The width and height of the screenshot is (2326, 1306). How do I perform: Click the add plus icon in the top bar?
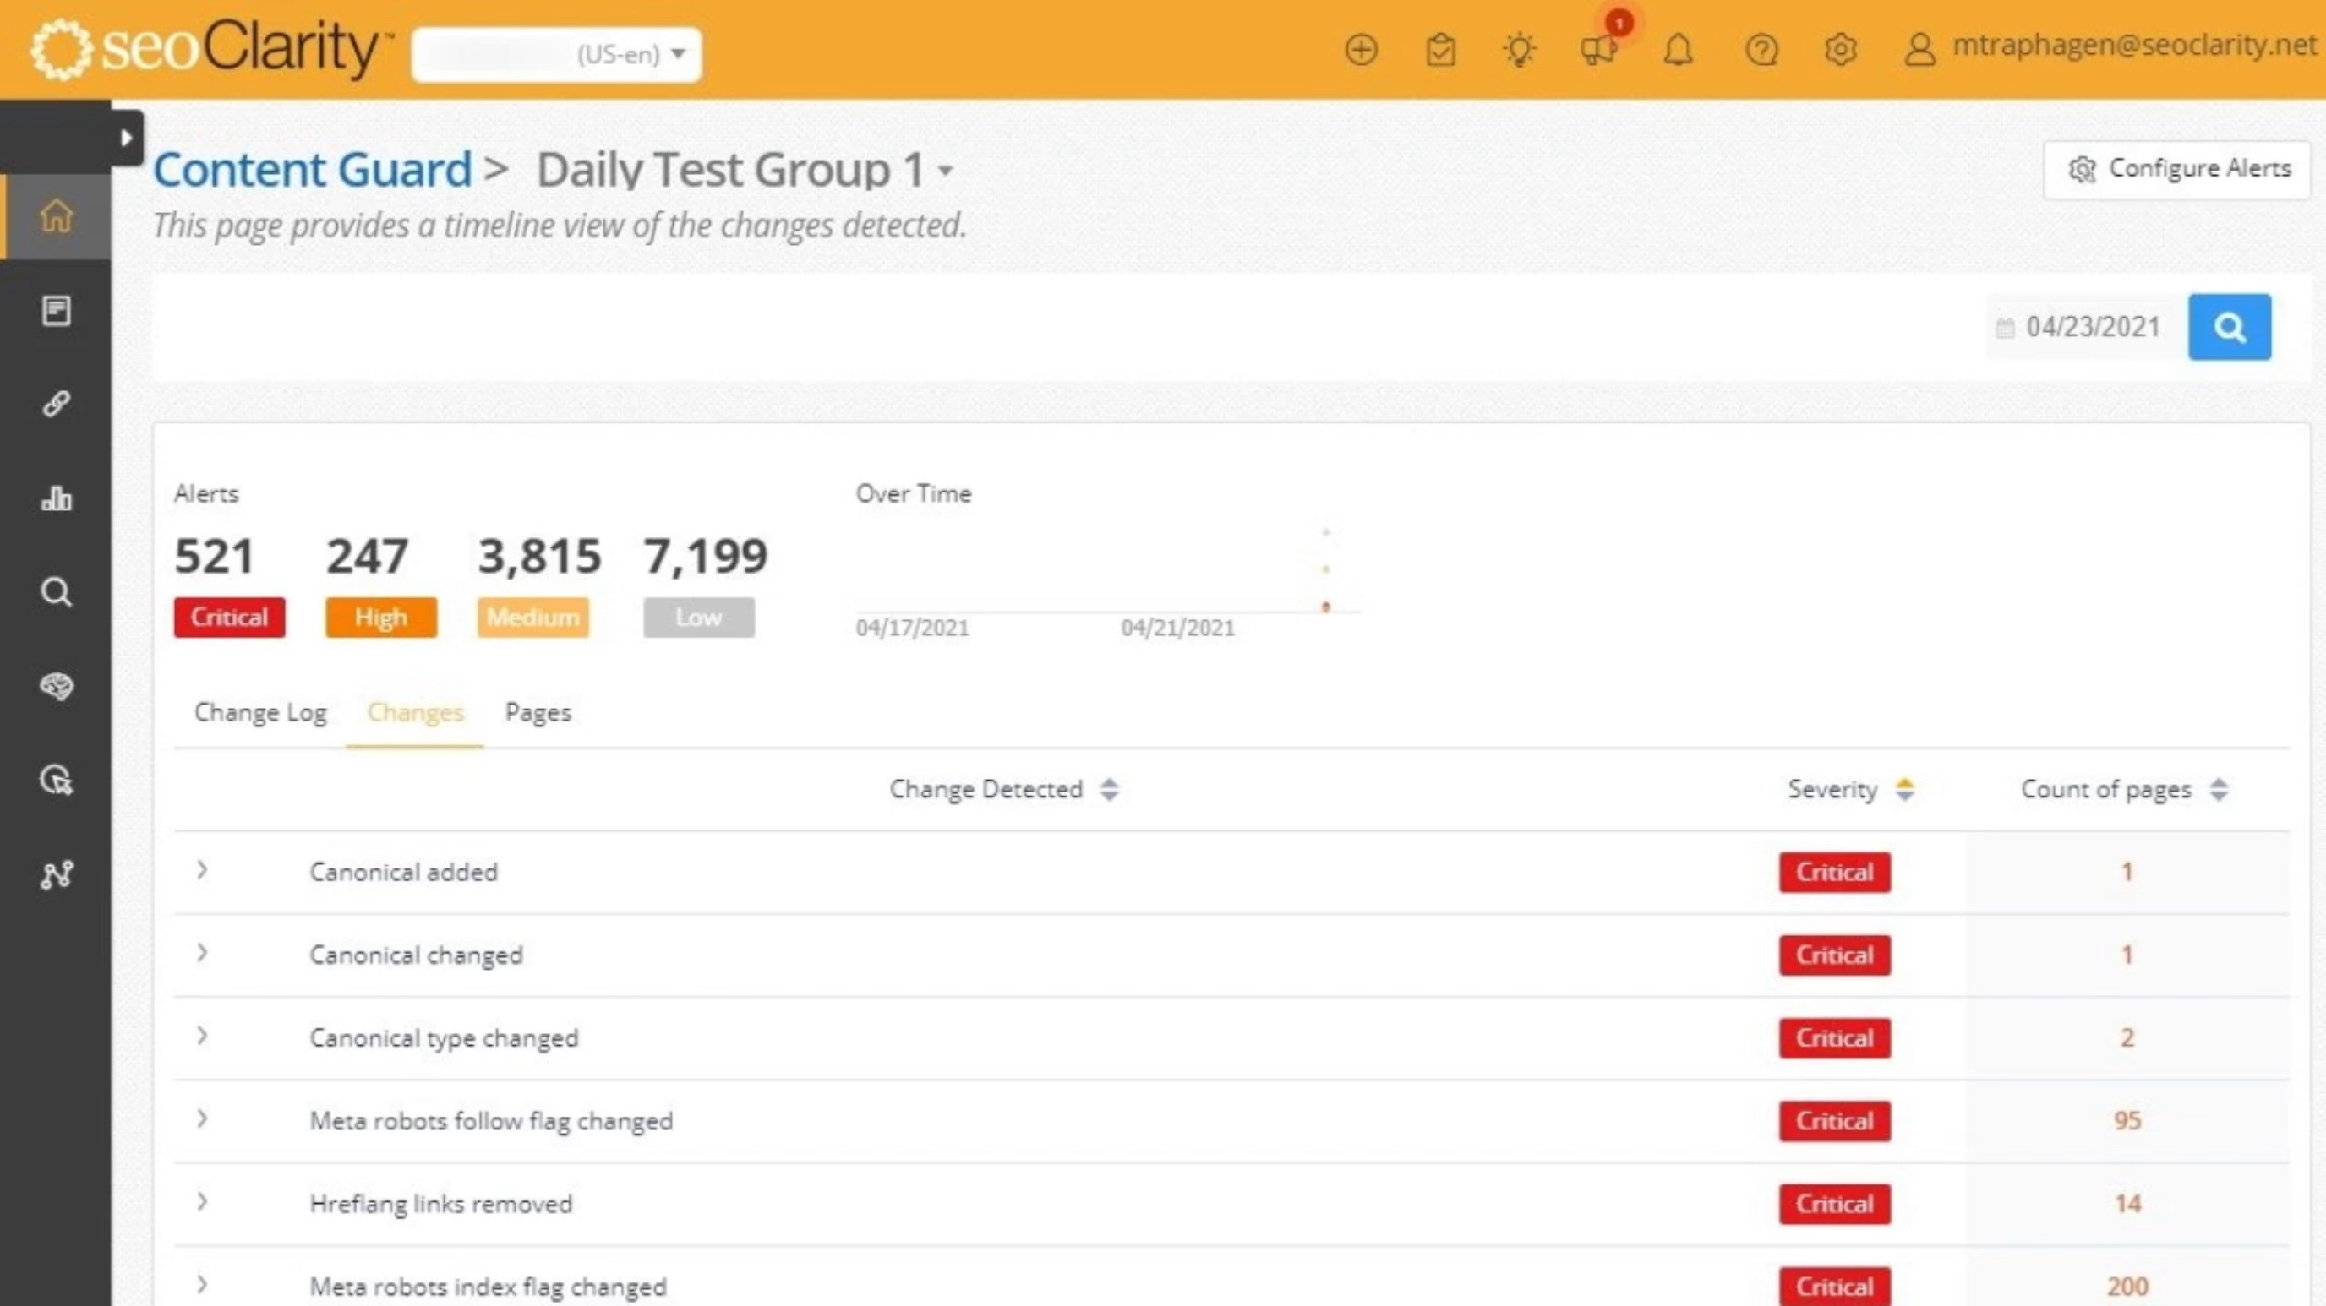point(1362,51)
